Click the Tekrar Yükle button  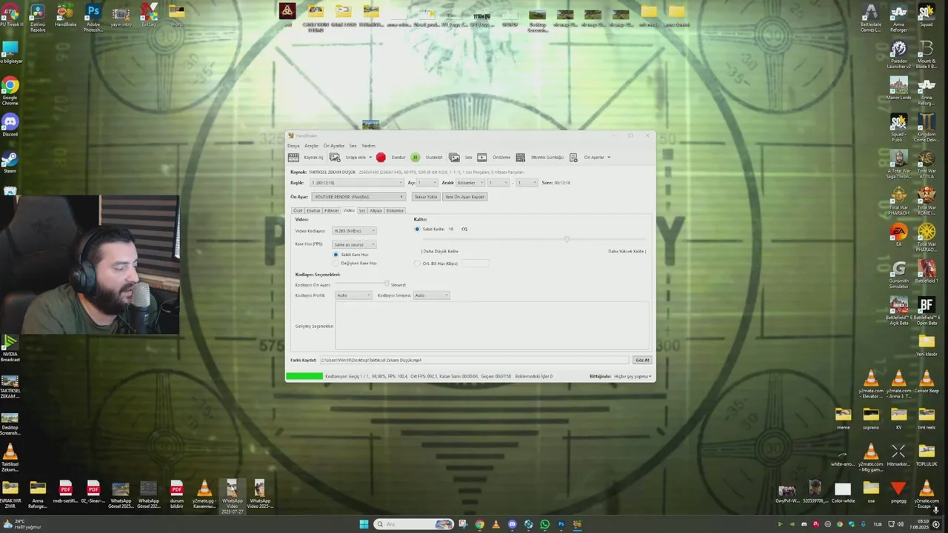coord(426,197)
